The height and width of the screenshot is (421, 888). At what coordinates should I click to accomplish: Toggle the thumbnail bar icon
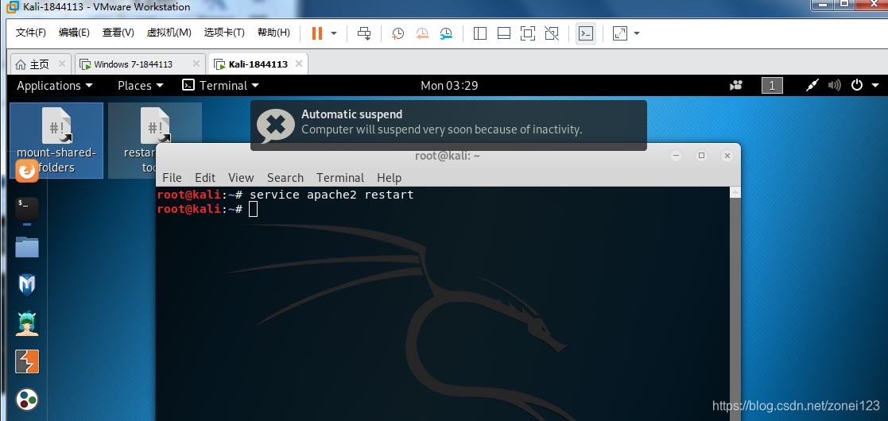point(504,33)
